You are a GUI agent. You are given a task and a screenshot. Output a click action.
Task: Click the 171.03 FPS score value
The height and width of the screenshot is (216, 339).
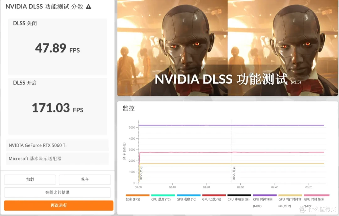point(57,108)
